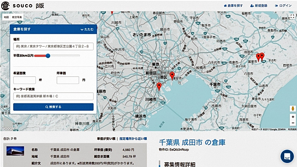297x167 pixels.
Task: Sort results by 指定場所から近い順
Action: point(133,139)
